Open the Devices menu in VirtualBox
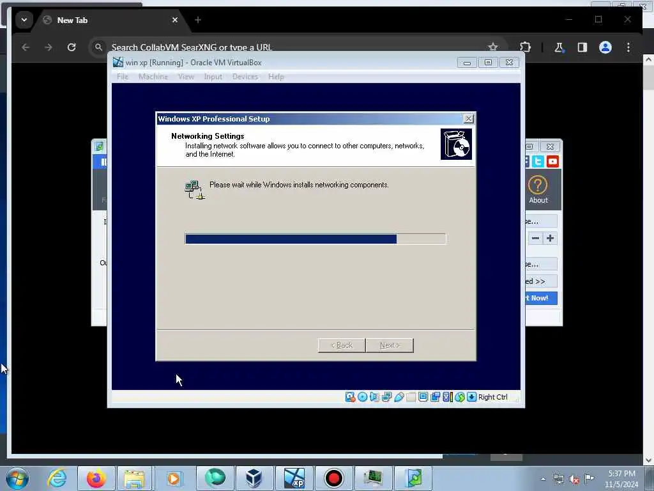 245,77
